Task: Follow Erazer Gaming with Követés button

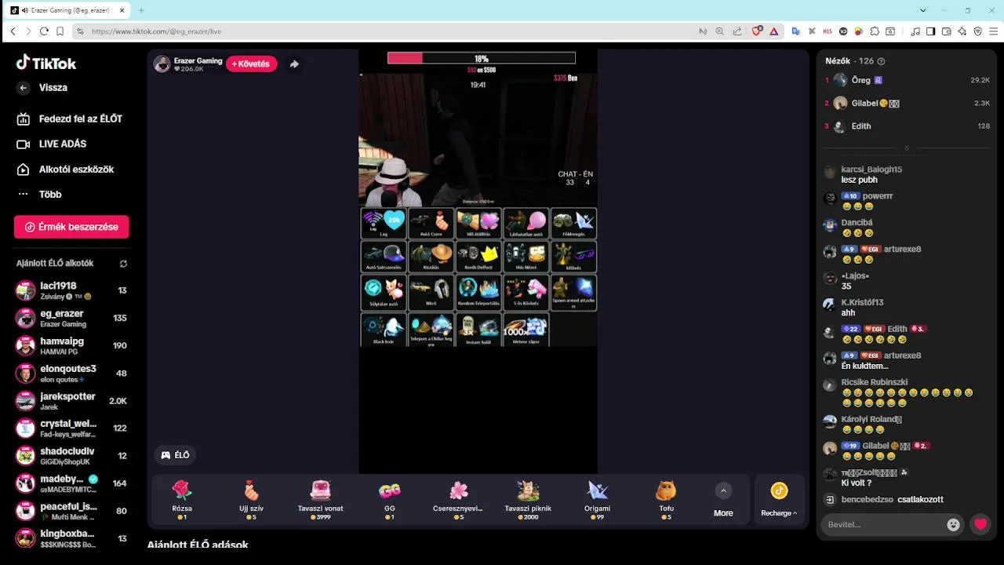Action: pos(251,64)
